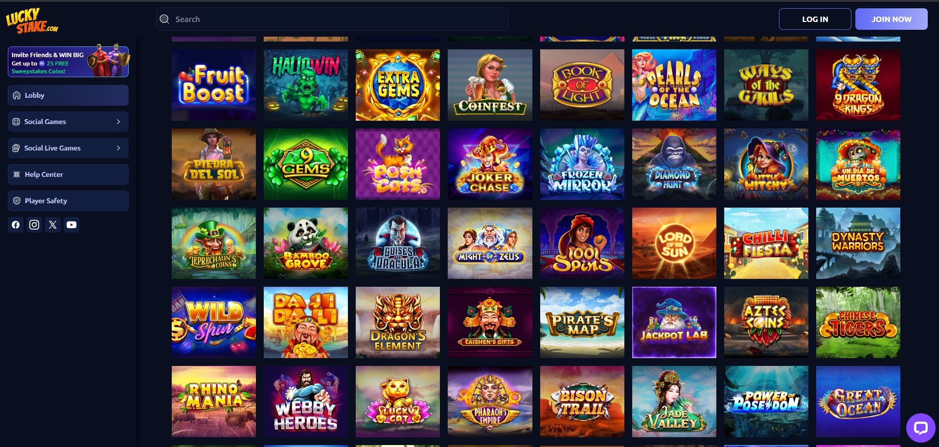Open the X (Twitter) social icon
Screen dimensions: 939x447
pyautogui.click(x=53, y=225)
